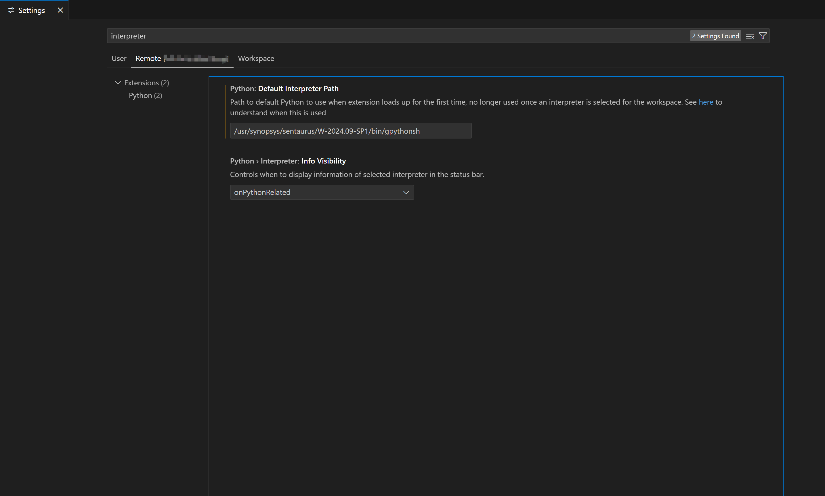Click the "2 Settings Found" badge
The width and height of the screenshot is (825, 496).
tap(715, 35)
